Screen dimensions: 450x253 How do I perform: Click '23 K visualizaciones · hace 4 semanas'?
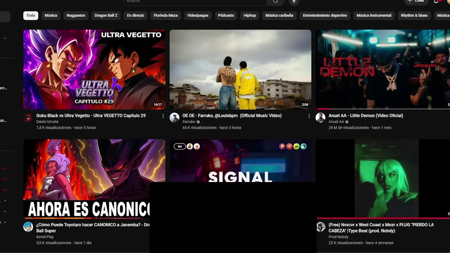click(x=361, y=243)
